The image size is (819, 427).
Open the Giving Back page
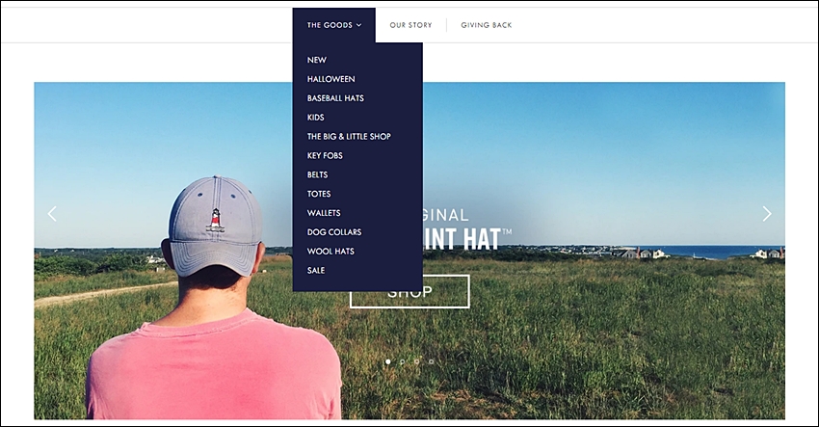[487, 25]
